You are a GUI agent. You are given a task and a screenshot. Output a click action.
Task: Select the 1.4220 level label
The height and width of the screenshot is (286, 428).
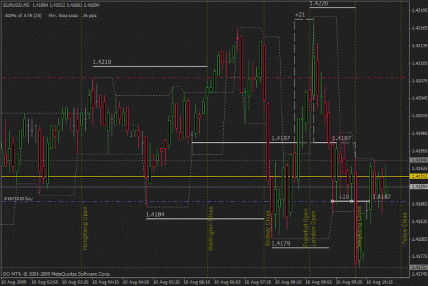coord(318,3)
